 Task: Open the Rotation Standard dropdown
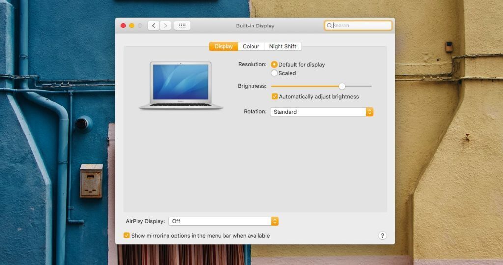(321, 112)
